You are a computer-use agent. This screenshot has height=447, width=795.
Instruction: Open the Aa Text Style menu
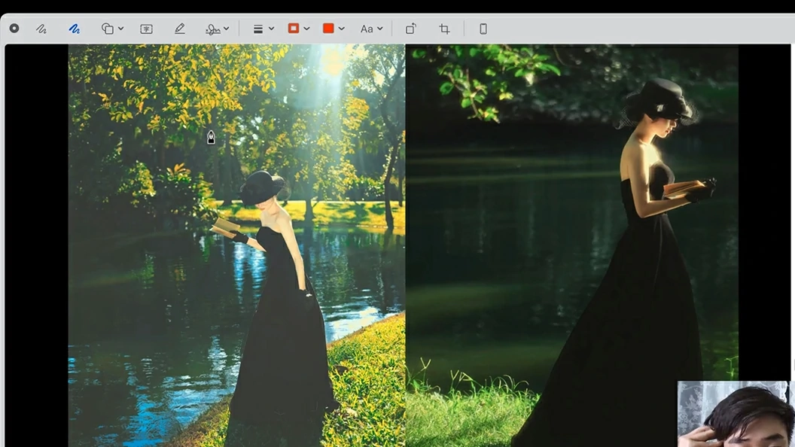[x=367, y=29]
